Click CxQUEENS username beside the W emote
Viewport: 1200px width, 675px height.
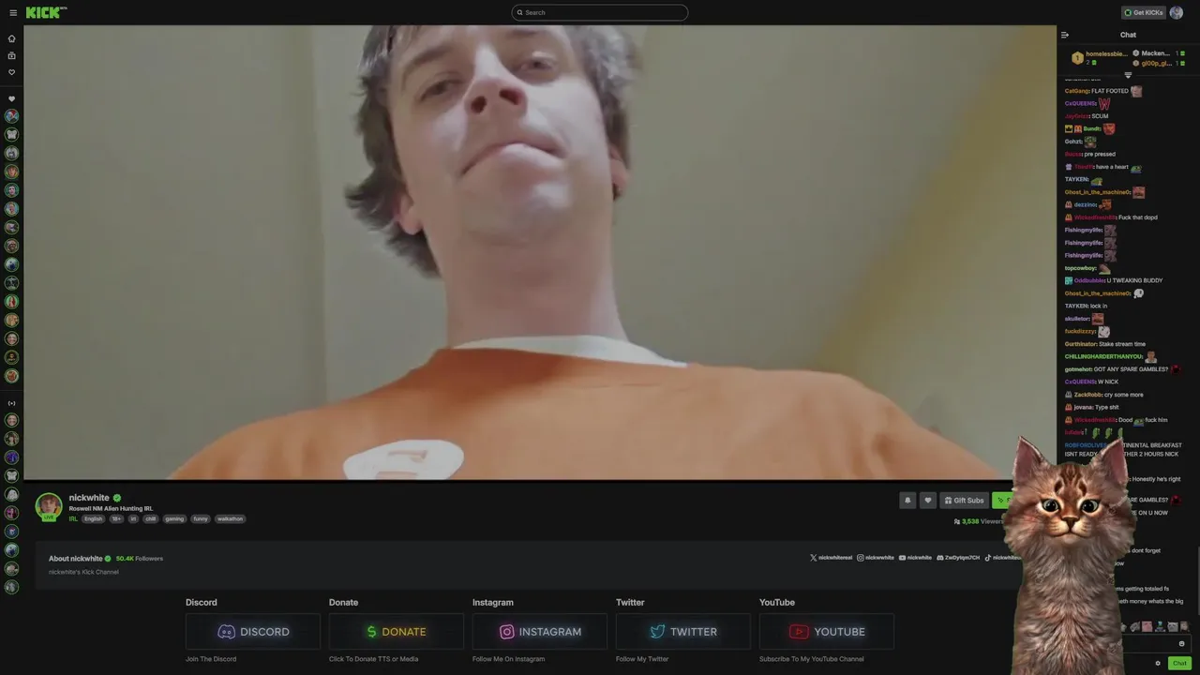tap(1080, 103)
